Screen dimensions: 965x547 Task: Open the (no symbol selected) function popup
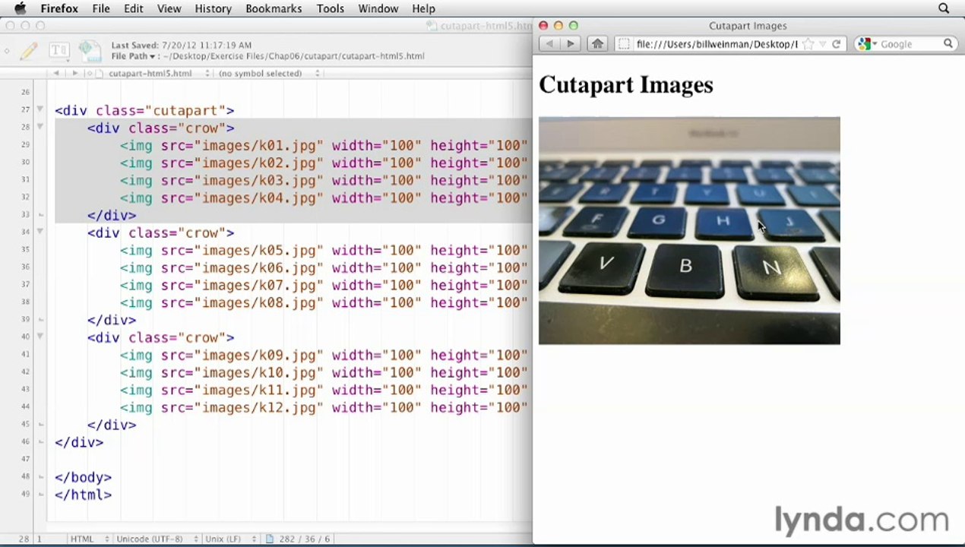269,73
